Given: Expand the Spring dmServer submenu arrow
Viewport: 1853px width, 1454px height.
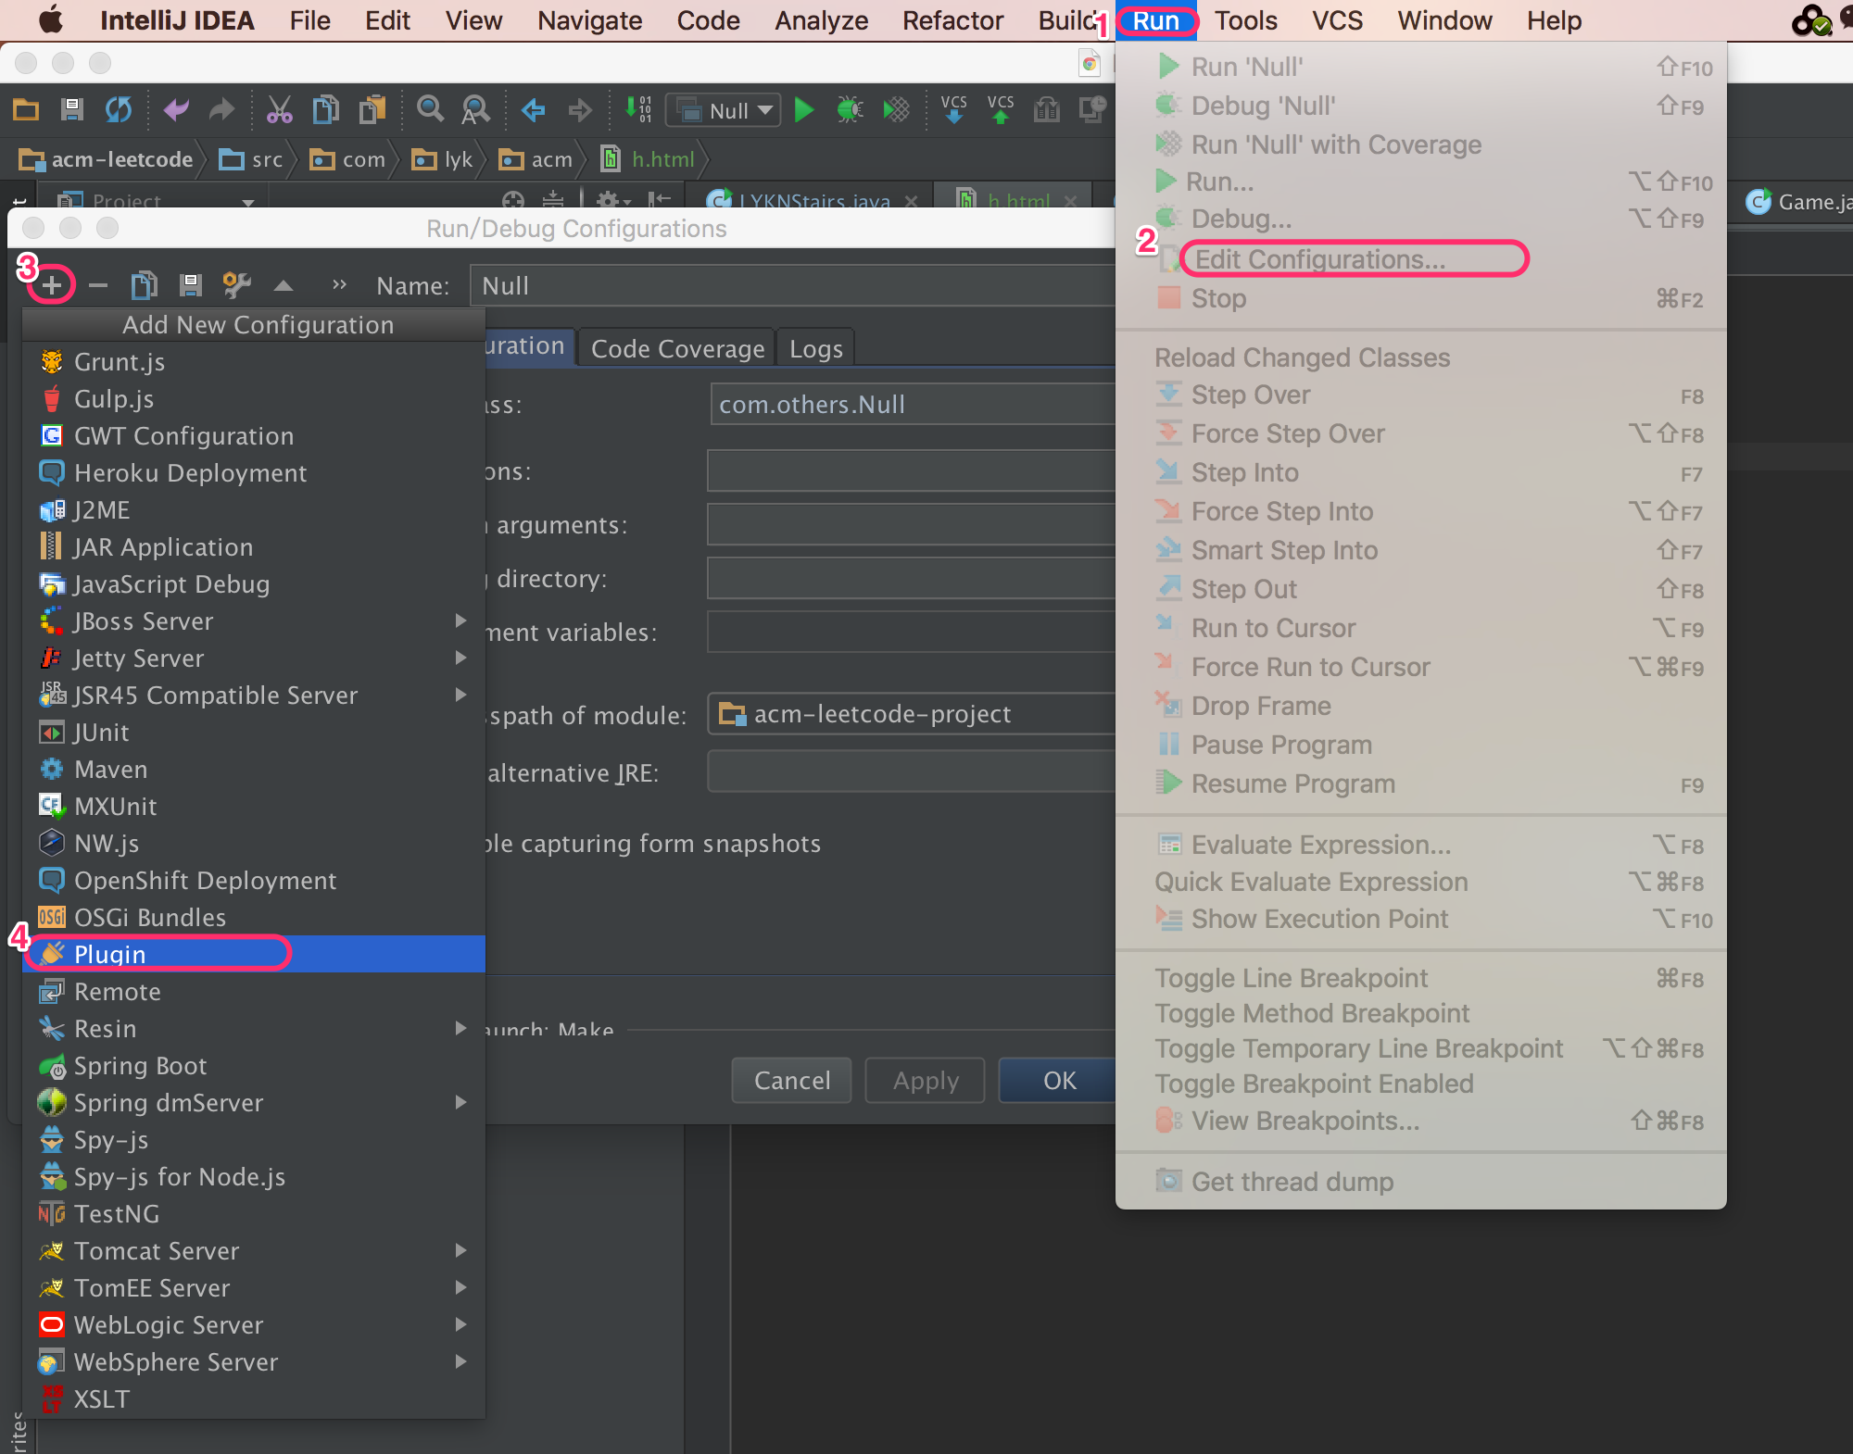Looking at the screenshot, I should coord(460,1102).
